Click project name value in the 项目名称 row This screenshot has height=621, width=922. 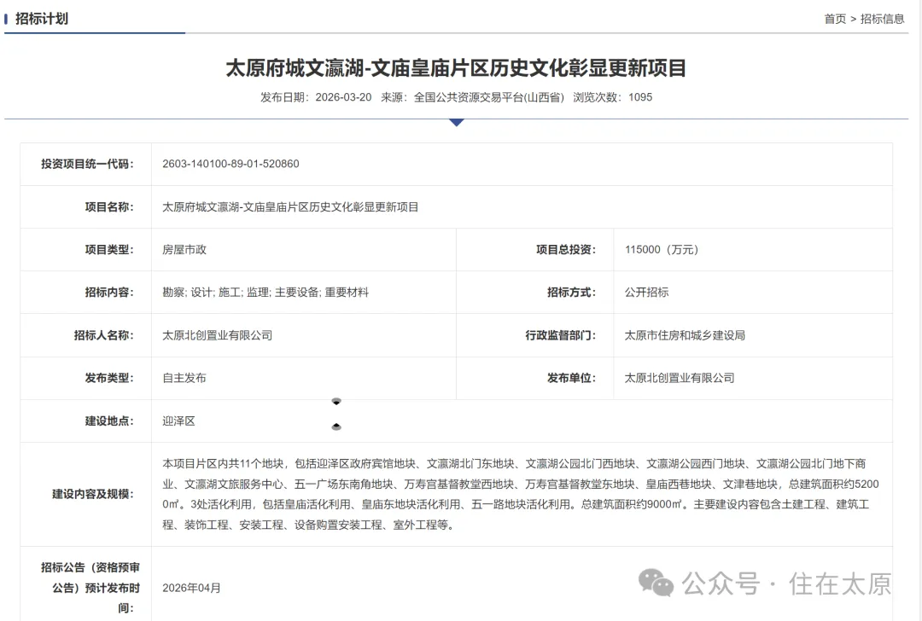tap(290, 206)
